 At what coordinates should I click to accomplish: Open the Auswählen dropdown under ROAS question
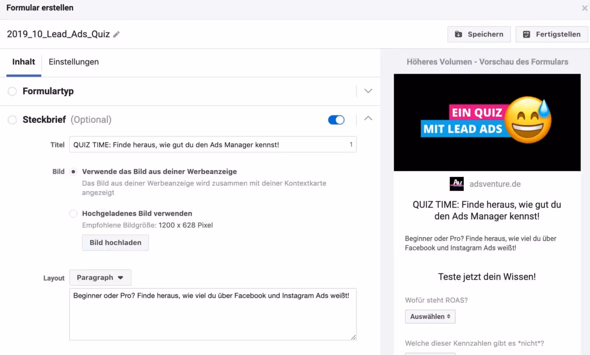pos(430,317)
